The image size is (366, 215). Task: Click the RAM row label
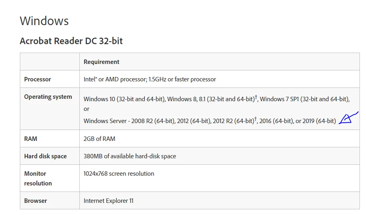click(31, 138)
